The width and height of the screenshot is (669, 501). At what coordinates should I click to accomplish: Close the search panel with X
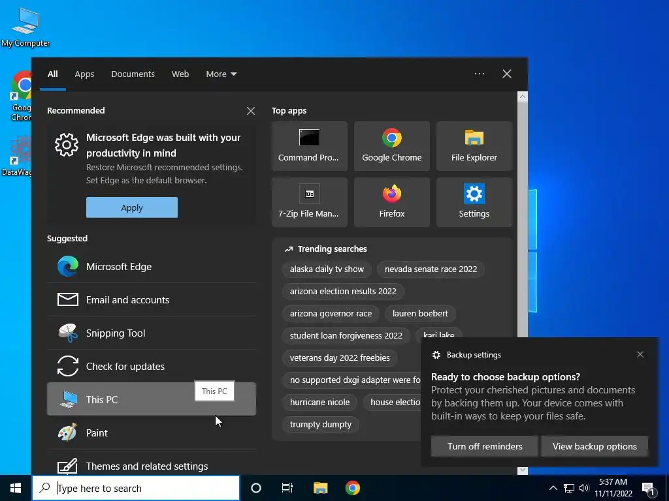506,74
